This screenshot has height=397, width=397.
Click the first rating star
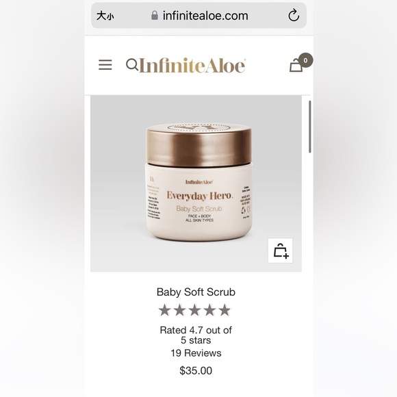click(164, 310)
